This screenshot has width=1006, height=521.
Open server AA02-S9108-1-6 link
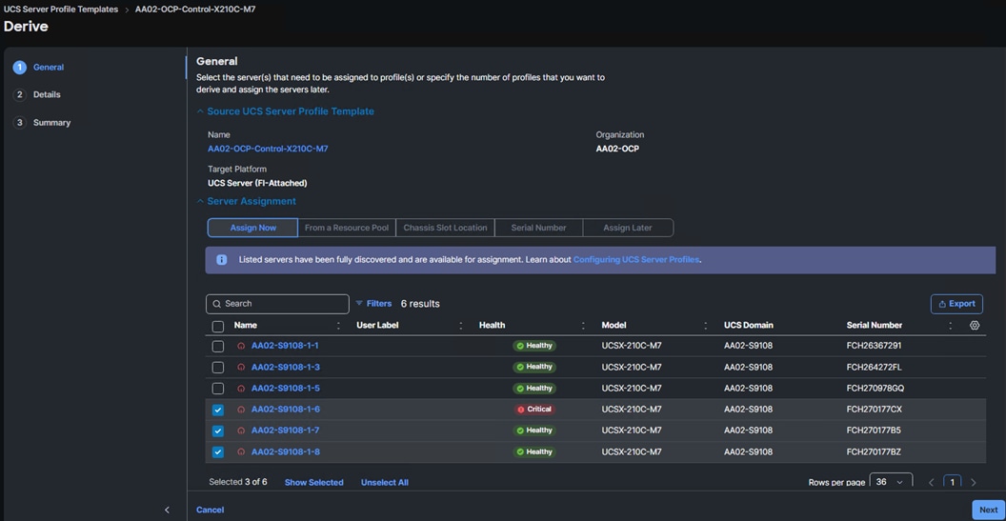click(286, 410)
